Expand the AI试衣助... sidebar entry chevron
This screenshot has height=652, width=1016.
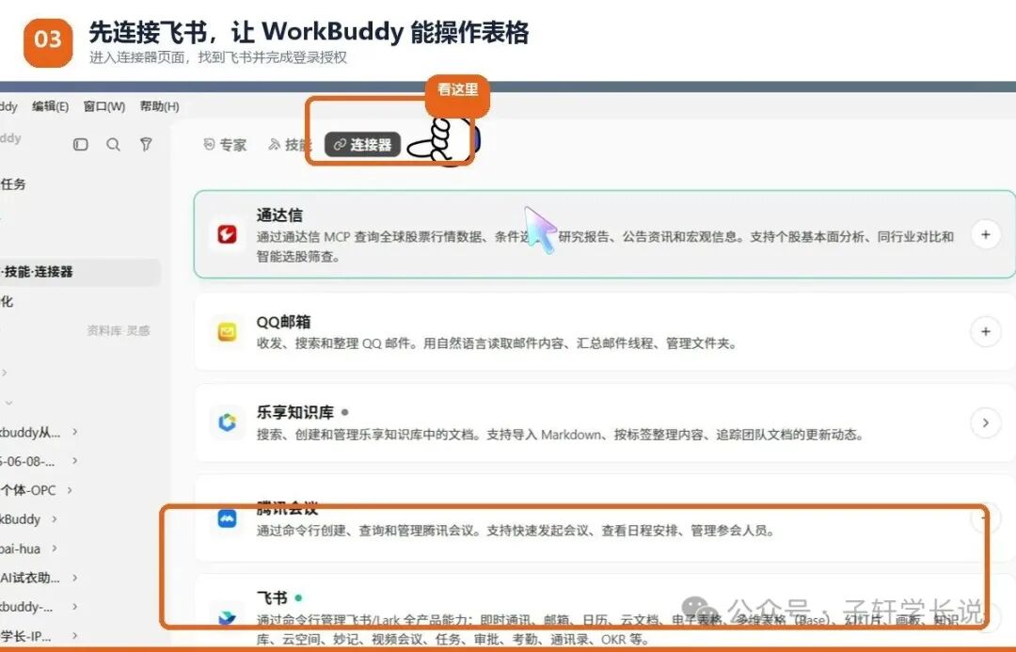[x=74, y=578]
